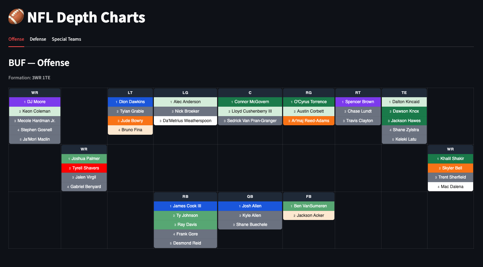Select Austin Corbett's entry
Image resolution: width=483 pixels, height=267 pixels.
pyautogui.click(x=309, y=111)
